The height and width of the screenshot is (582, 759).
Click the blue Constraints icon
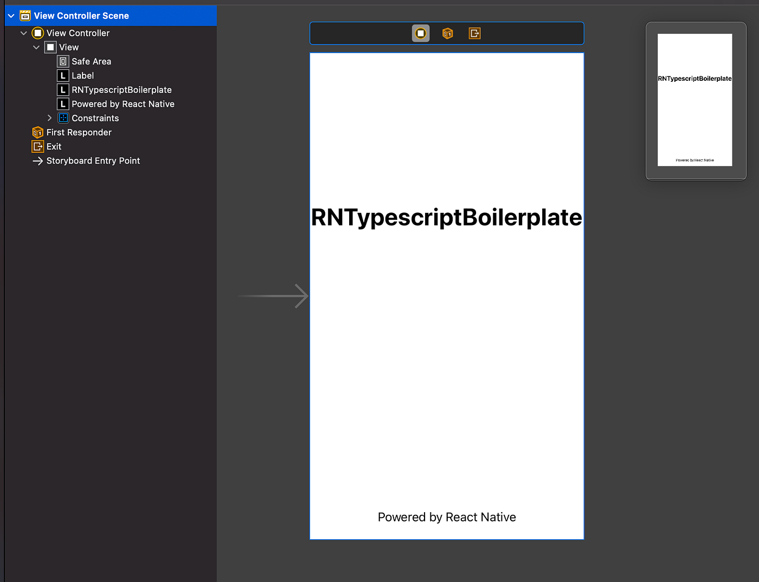click(x=63, y=118)
